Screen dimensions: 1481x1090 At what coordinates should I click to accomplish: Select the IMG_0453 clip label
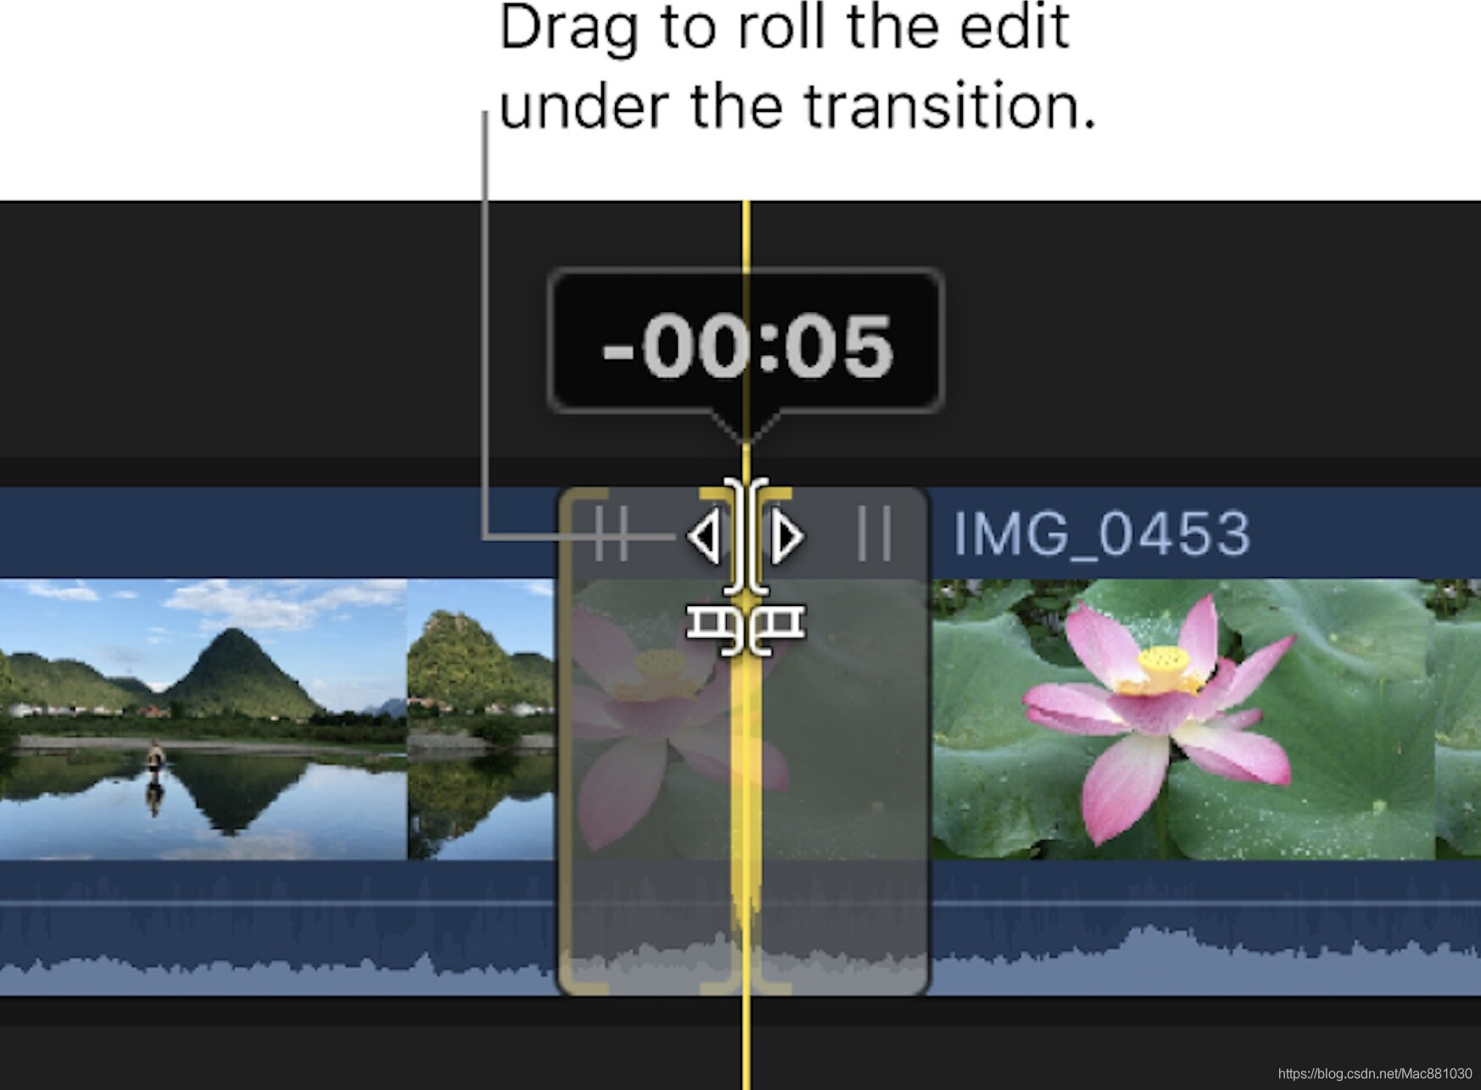click(x=1102, y=534)
